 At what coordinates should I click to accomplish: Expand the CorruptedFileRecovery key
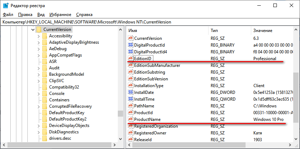(39, 106)
